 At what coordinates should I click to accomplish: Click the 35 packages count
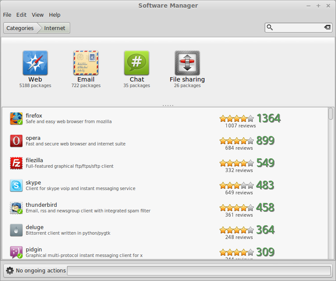point(137,86)
